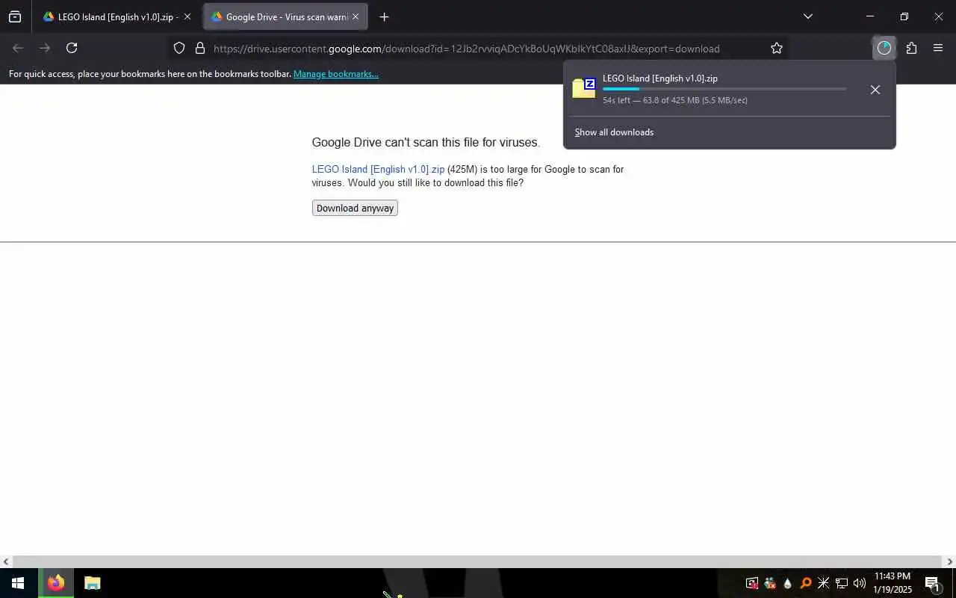Click the horizontal scrollbar track

pos(478,561)
